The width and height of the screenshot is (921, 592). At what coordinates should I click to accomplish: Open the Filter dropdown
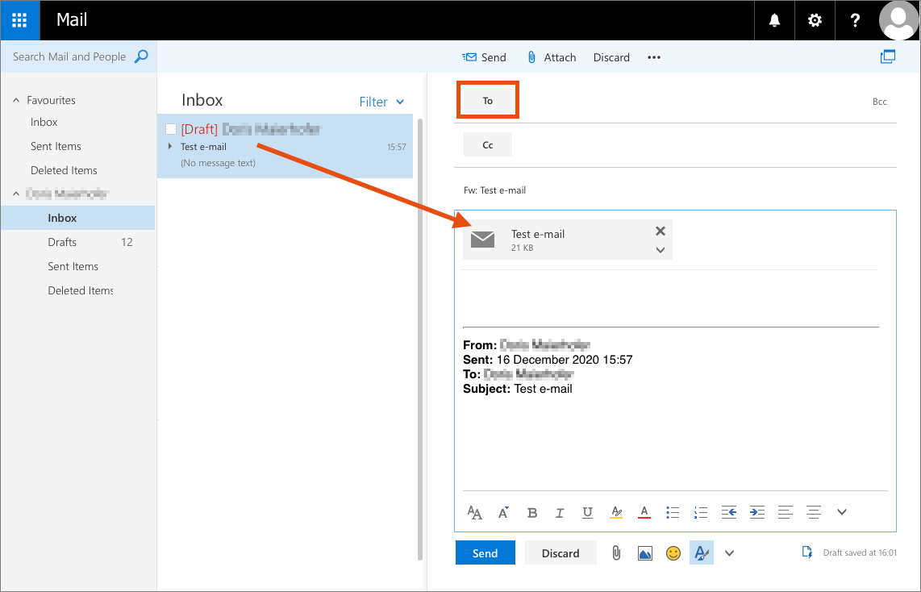click(x=381, y=102)
